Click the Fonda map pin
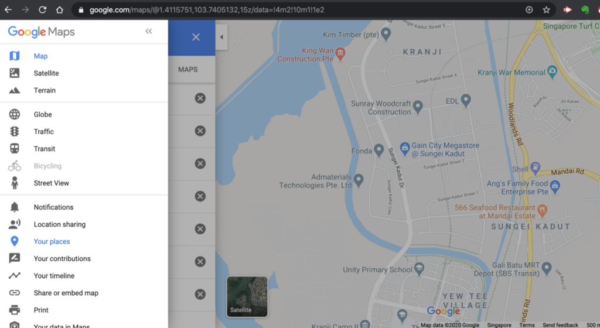This screenshot has width=600, height=328. pos(379,151)
